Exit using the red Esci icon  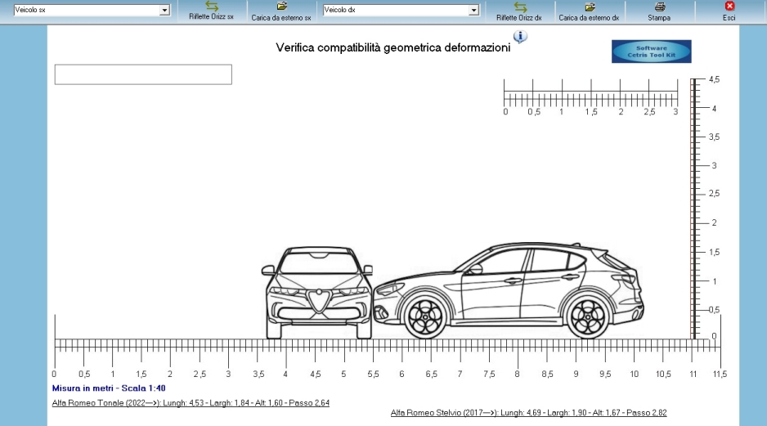pos(729,7)
